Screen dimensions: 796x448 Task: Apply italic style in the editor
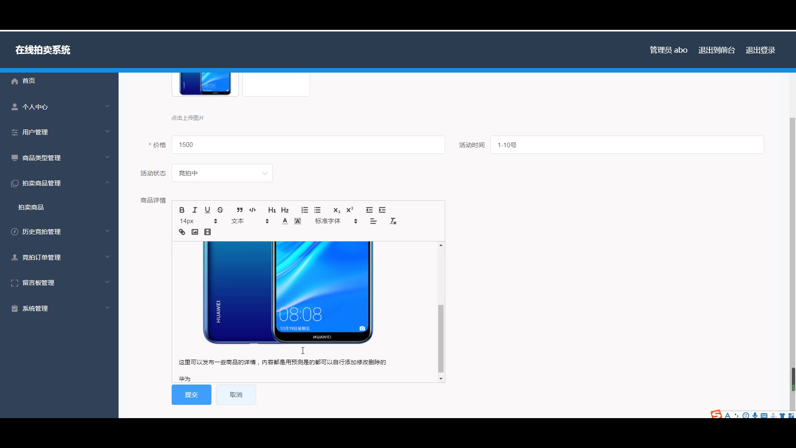[194, 210]
